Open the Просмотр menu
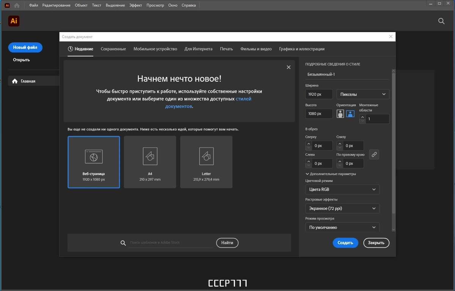The height and width of the screenshot is (291, 455). [x=155, y=5]
